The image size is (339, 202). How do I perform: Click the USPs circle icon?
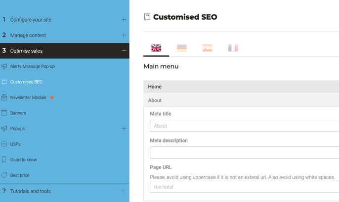(4, 144)
